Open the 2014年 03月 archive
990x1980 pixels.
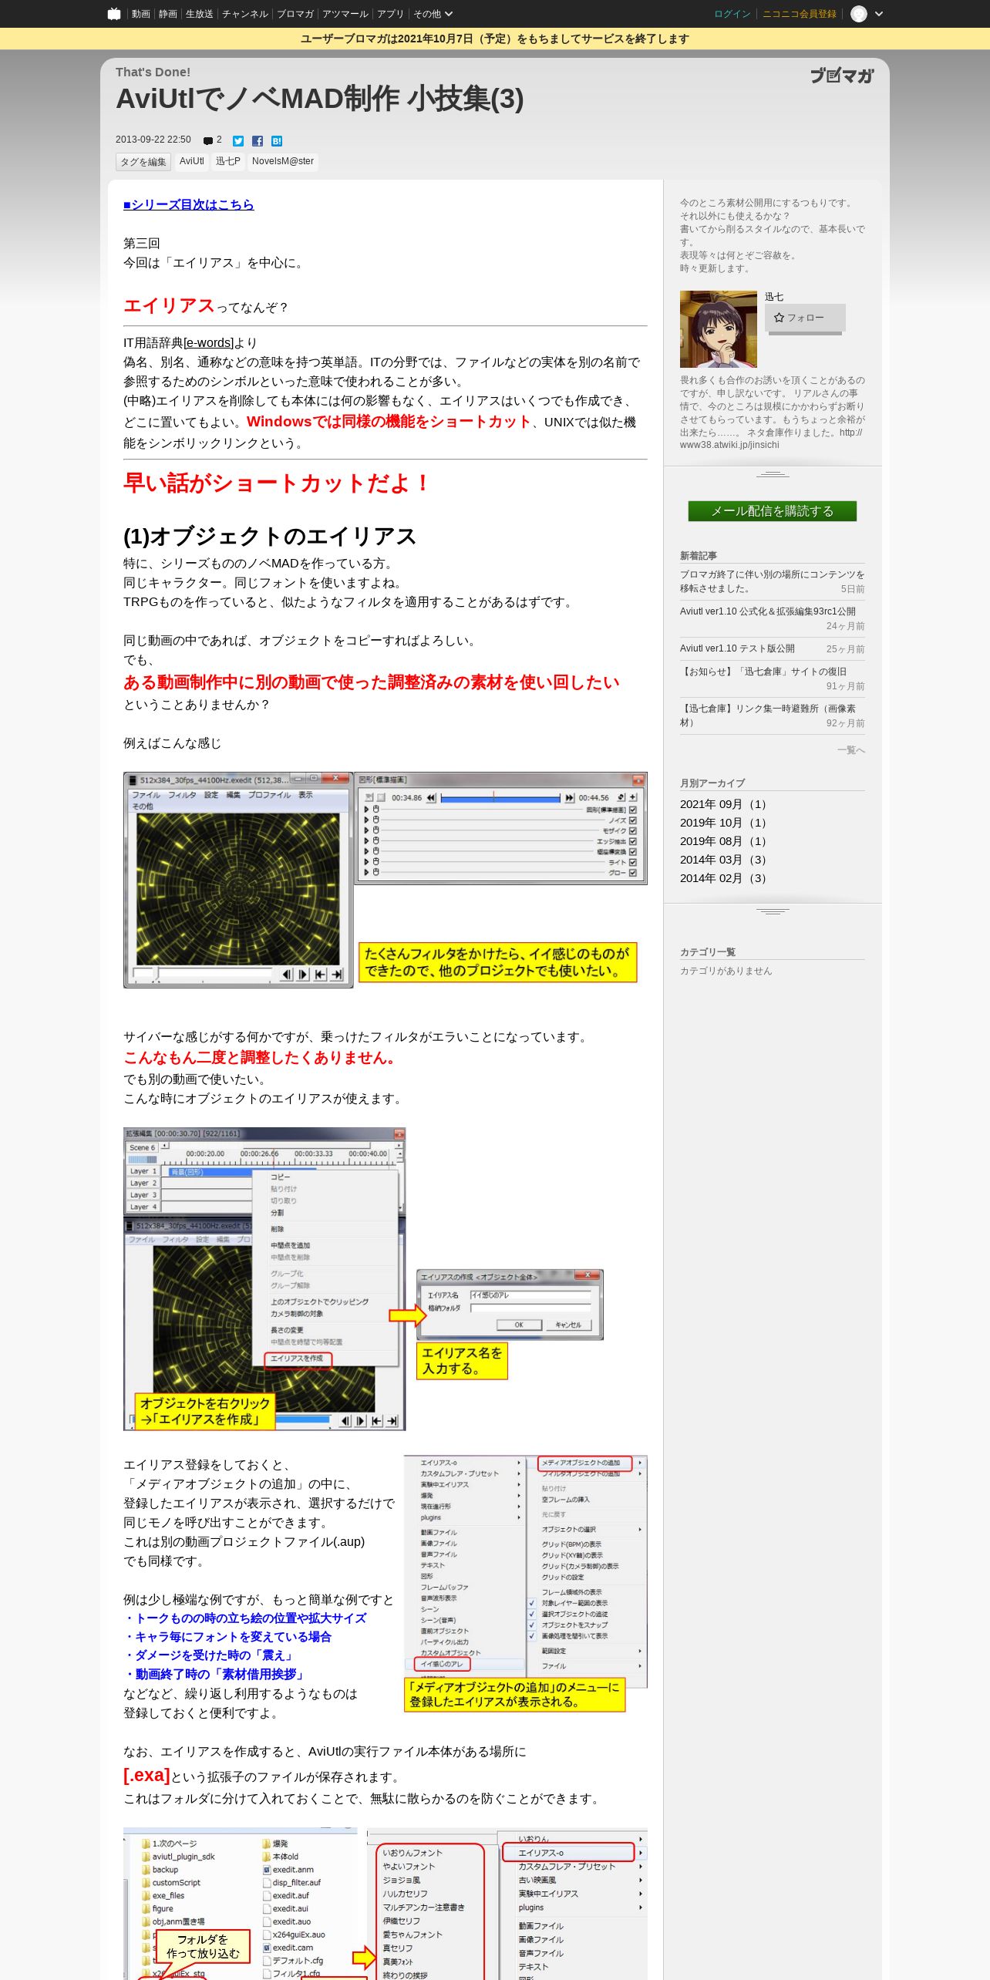coord(724,860)
